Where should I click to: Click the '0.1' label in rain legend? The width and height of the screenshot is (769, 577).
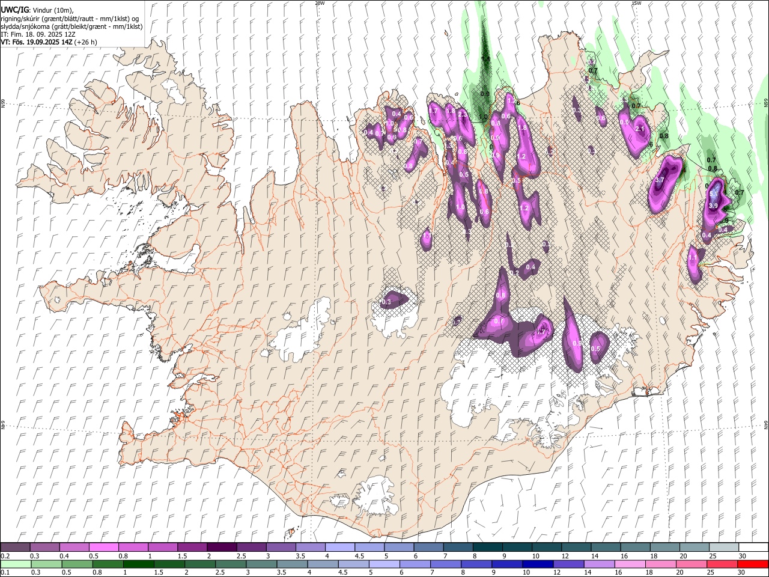5,573
